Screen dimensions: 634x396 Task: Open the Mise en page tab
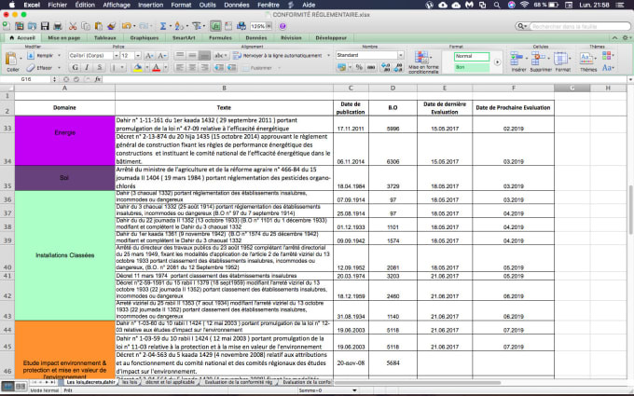pos(64,37)
